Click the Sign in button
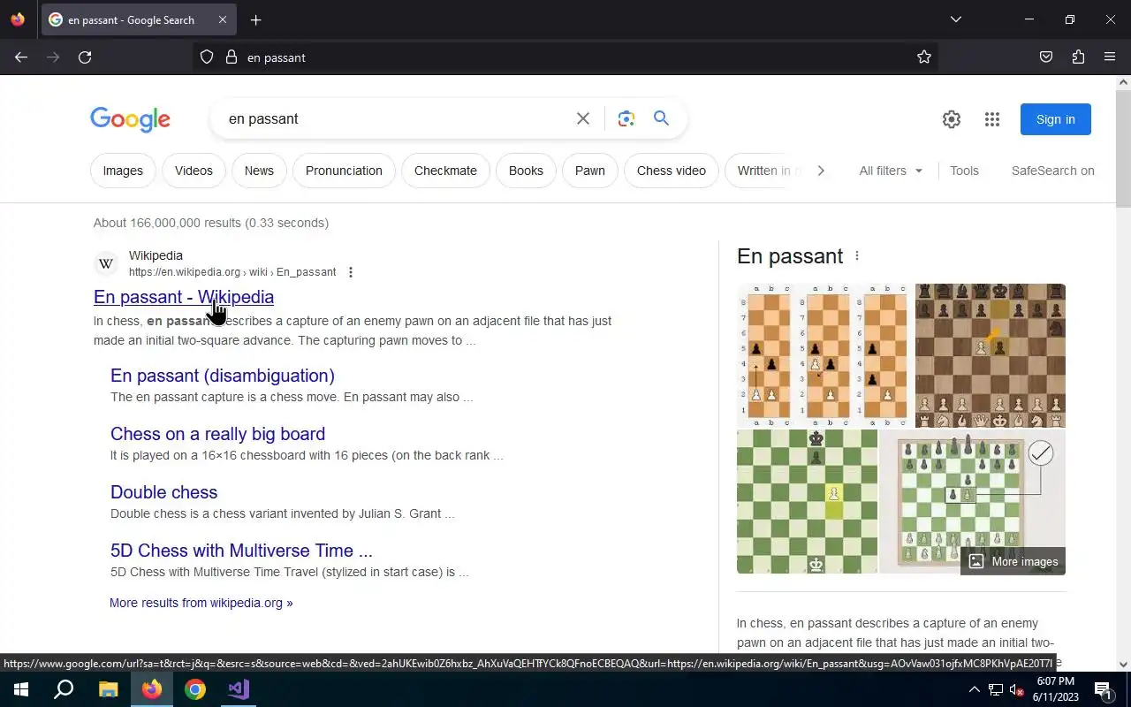This screenshot has width=1131, height=707. point(1056,119)
